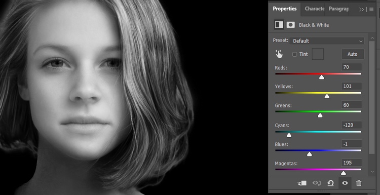The width and height of the screenshot is (380, 195).
Task: Switch to the Character tab
Action: [314, 9]
